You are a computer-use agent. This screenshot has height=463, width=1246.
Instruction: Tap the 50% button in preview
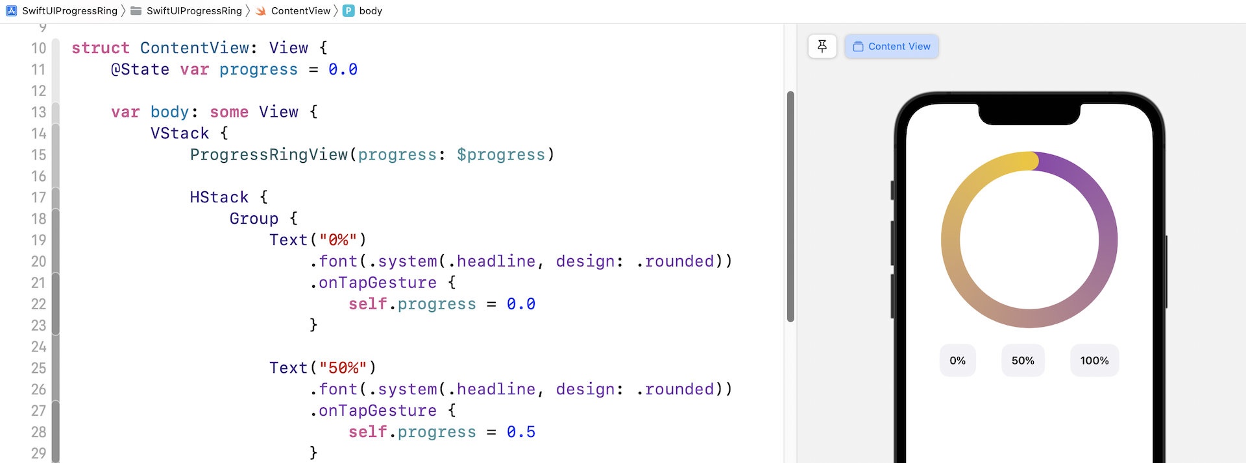(x=1023, y=361)
